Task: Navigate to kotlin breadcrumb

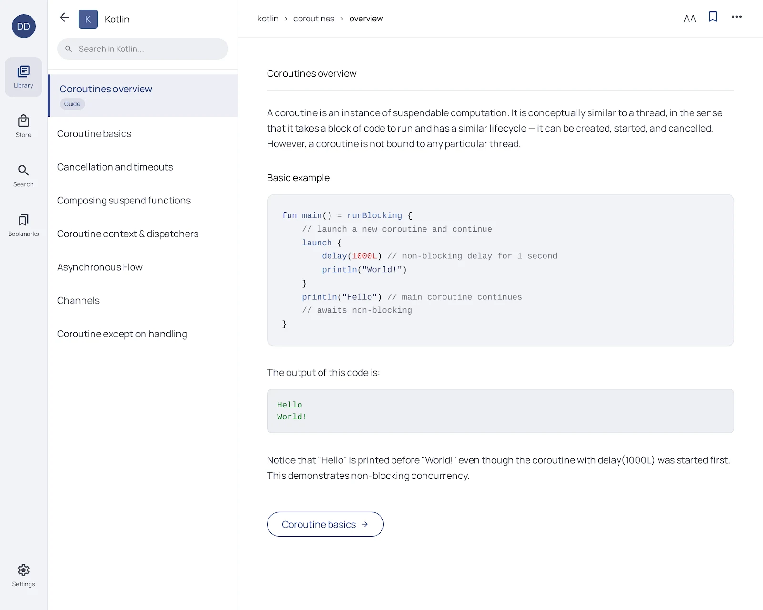Action: coord(268,19)
